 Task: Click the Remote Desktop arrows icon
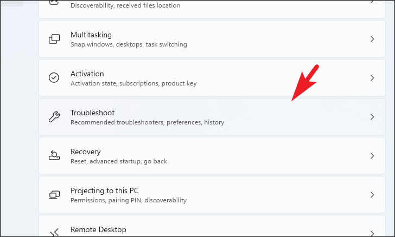click(x=54, y=233)
